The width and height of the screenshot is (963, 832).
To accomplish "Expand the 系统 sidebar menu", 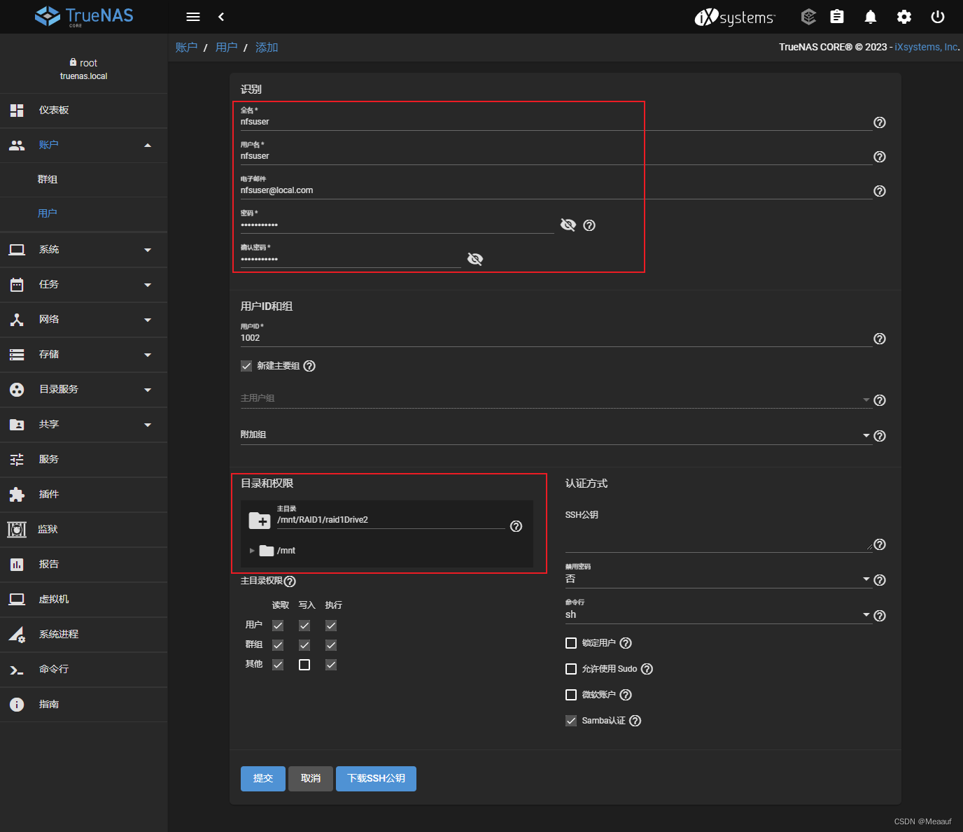I will click(84, 250).
